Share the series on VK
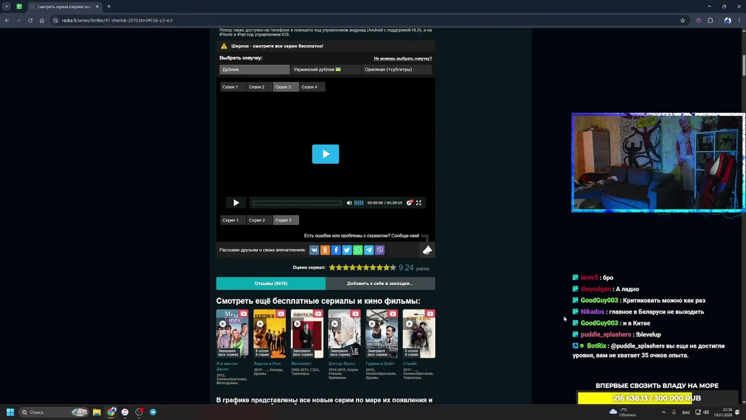The width and height of the screenshot is (746, 420). click(314, 250)
